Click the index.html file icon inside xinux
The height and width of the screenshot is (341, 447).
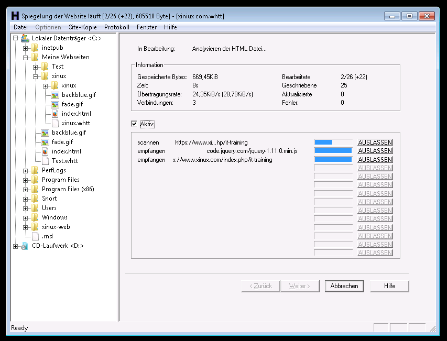pos(55,114)
